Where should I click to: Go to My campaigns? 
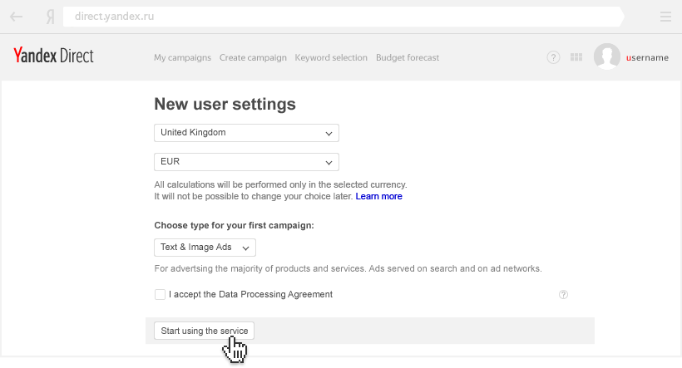[x=183, y=58]
